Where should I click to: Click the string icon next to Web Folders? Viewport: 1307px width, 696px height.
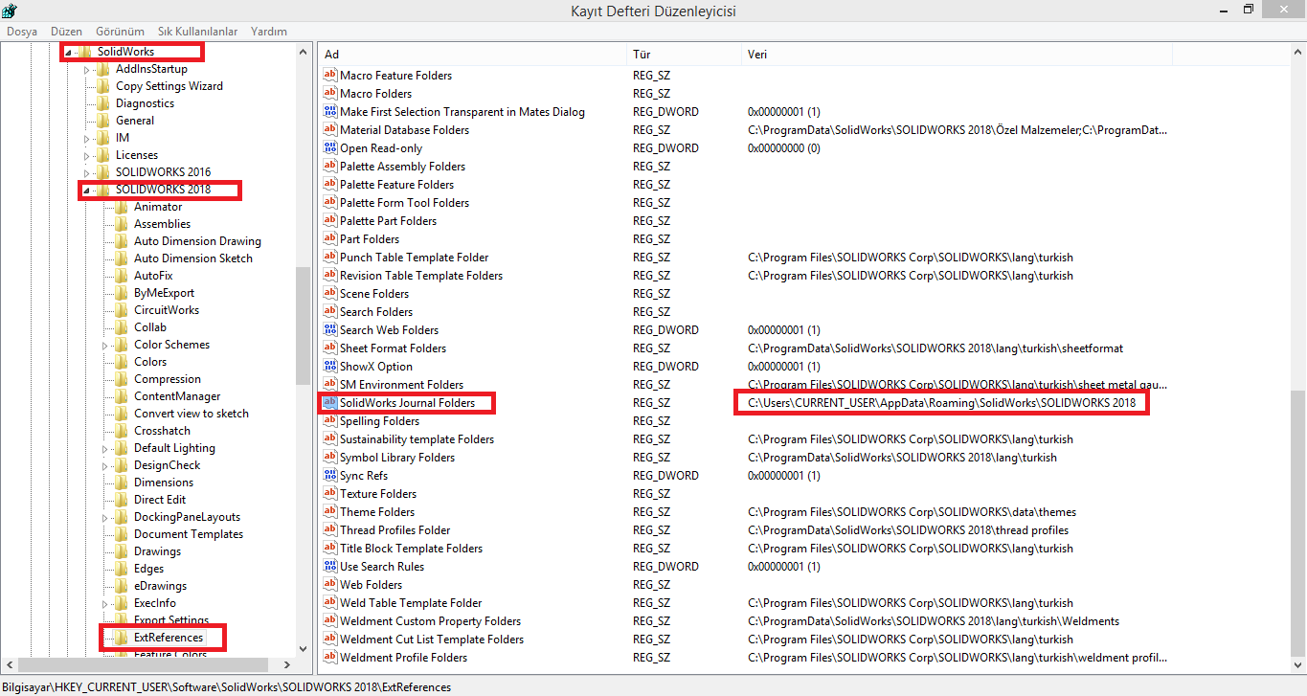[330, 585]
